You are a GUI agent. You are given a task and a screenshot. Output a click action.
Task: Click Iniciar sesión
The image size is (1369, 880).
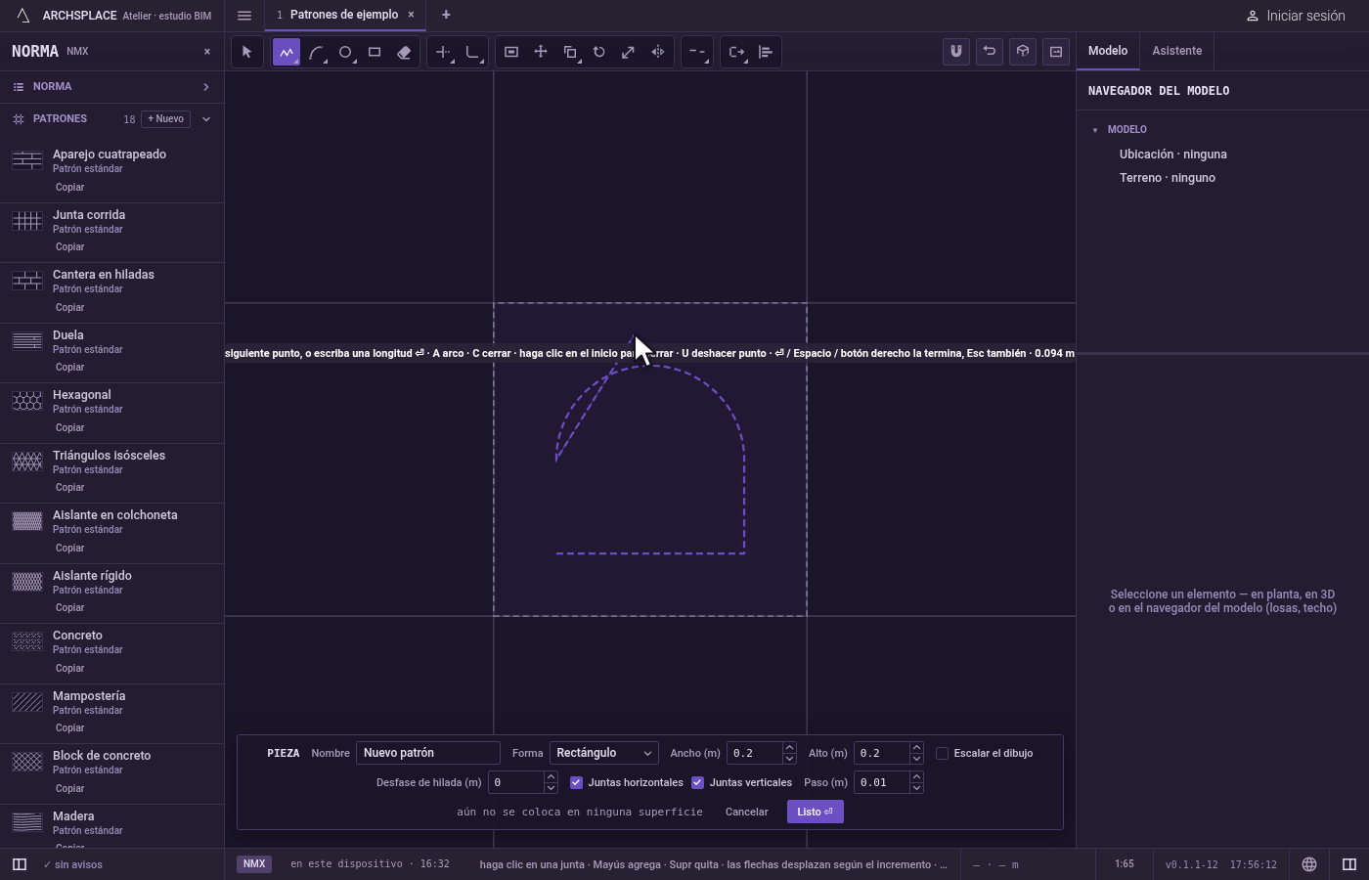1296,16
